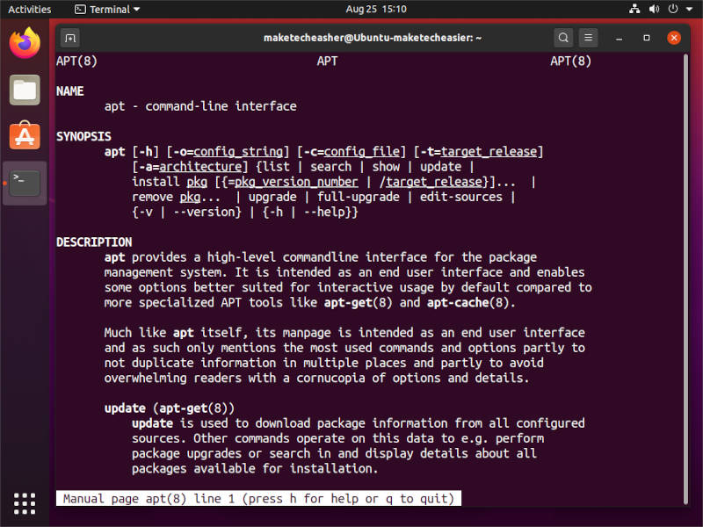
Task: Open the Show Applications grid
Action: (x=24, y=503)
